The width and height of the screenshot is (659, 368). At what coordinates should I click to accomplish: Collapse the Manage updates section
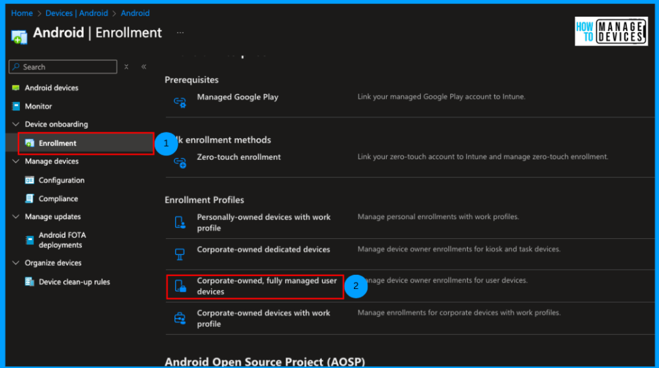(15, 216)
